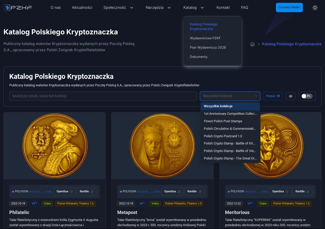Close the Wszystkie kolekcje combo box
The width and height of the screenshot is (325, 229).
pyautogui.click(x=230, y=96)
